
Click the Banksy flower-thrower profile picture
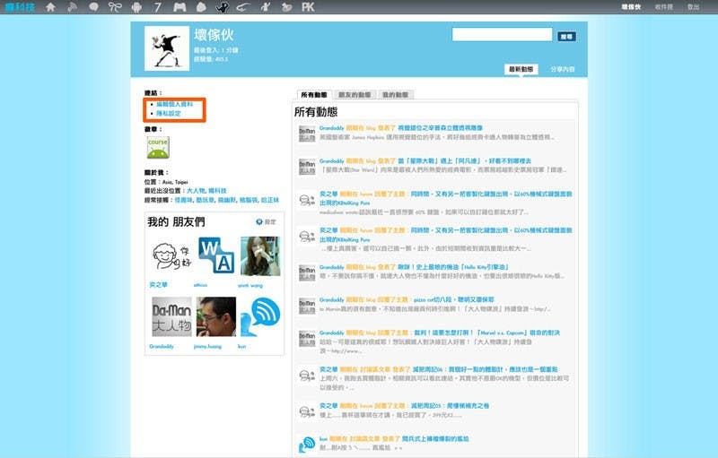pyautogui.click(x=167, y=48)
